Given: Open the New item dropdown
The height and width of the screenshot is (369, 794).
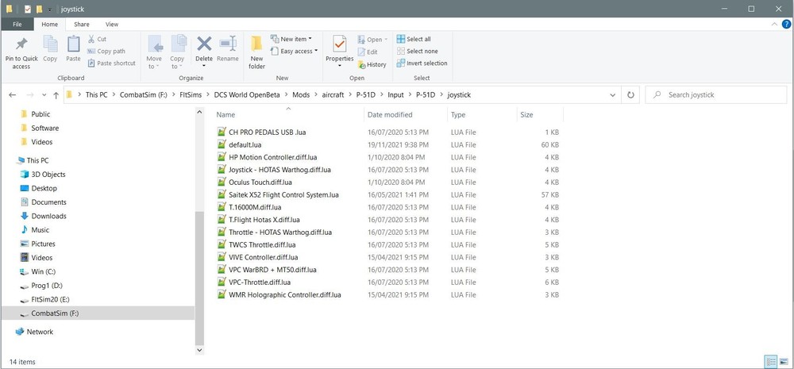Looking at the screenshot, I should pyautogui.click(x=291, y=39).
